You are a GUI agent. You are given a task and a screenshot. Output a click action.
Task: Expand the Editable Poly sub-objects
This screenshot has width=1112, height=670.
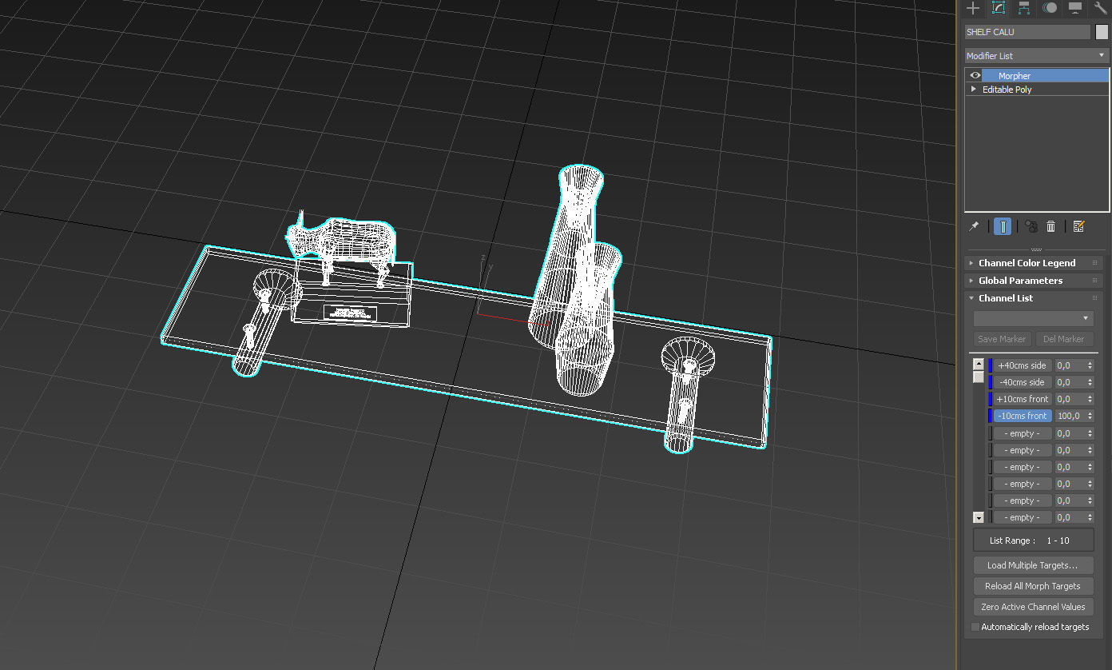[973, 90]
